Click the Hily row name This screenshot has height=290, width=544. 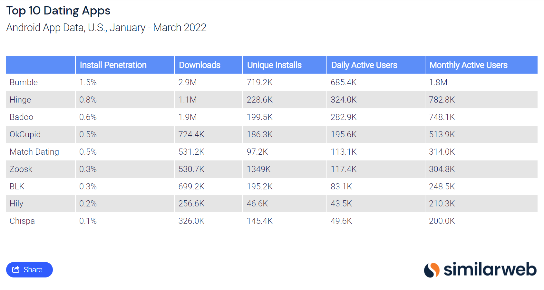(x=16, y=204)
